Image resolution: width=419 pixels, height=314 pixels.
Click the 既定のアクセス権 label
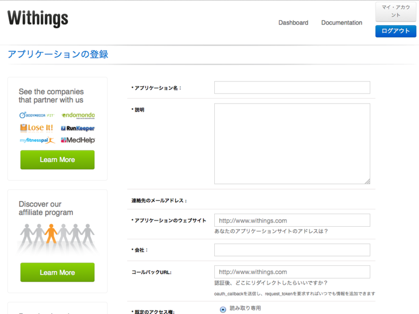(153, 311)
